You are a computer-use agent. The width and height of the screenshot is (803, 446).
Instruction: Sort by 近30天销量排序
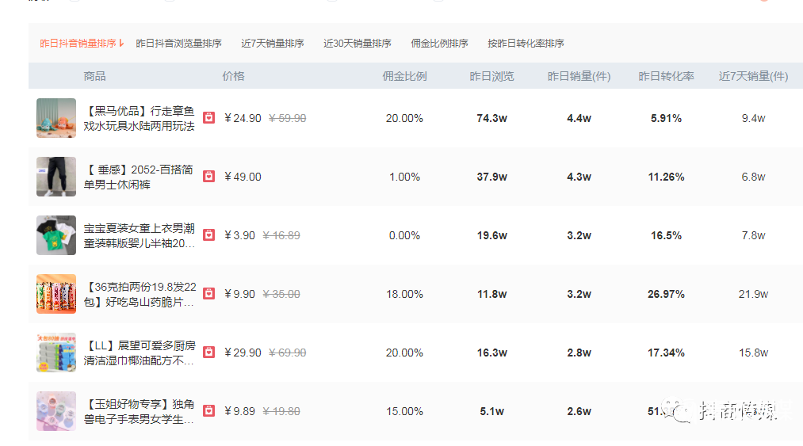coord(358,44)
